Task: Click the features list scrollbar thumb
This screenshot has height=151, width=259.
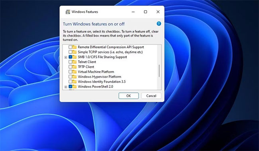Action: (x=159, y=71)
